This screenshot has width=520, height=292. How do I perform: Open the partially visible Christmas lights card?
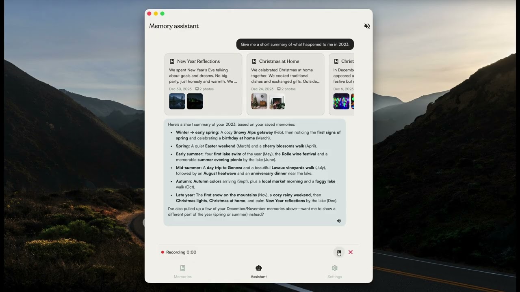click(341, 84)
